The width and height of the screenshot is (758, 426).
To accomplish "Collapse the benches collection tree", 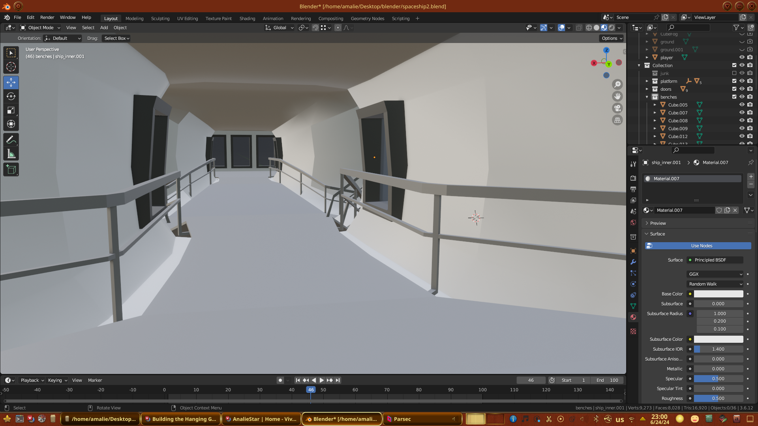I will pos(647,97).
